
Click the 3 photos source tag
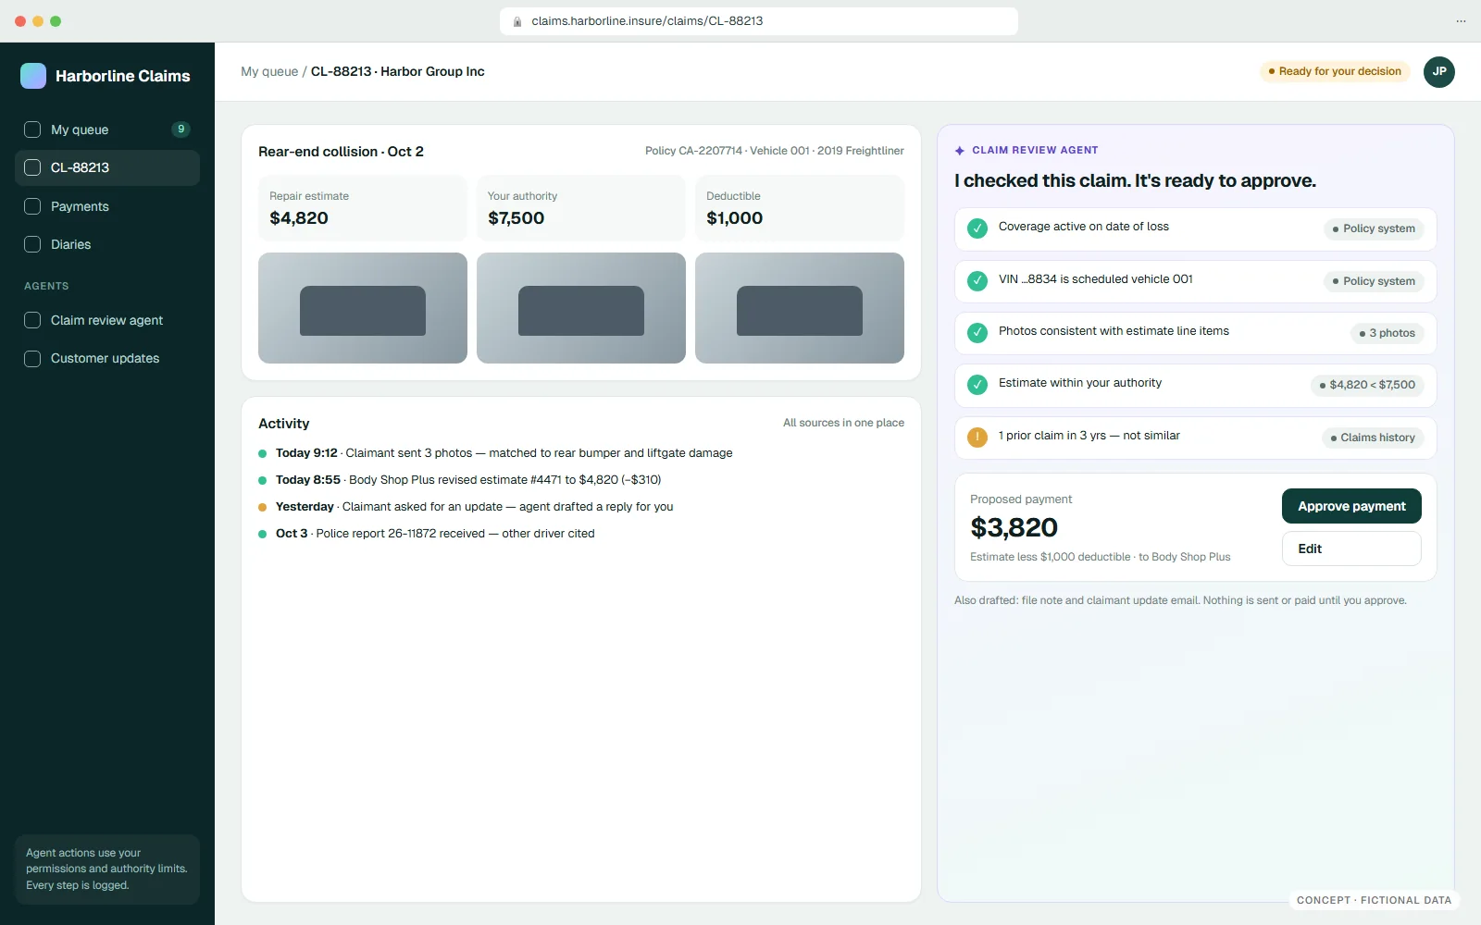click(1387, 333)
